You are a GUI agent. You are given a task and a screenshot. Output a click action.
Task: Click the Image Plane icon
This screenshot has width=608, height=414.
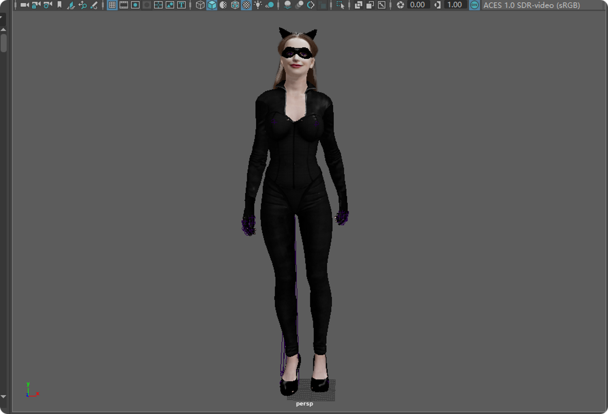71,5
